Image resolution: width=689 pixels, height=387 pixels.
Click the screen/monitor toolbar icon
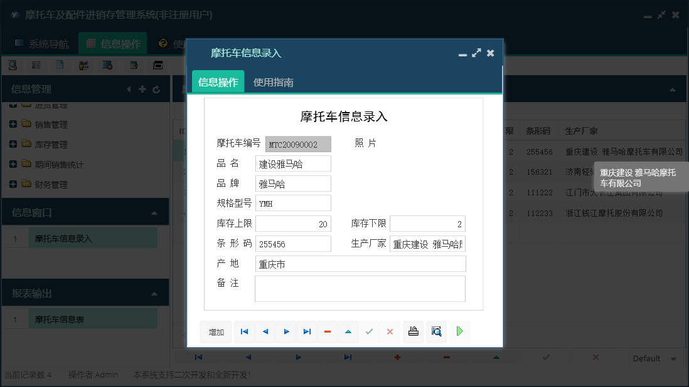pyautogui.click(x=108, y=64)
